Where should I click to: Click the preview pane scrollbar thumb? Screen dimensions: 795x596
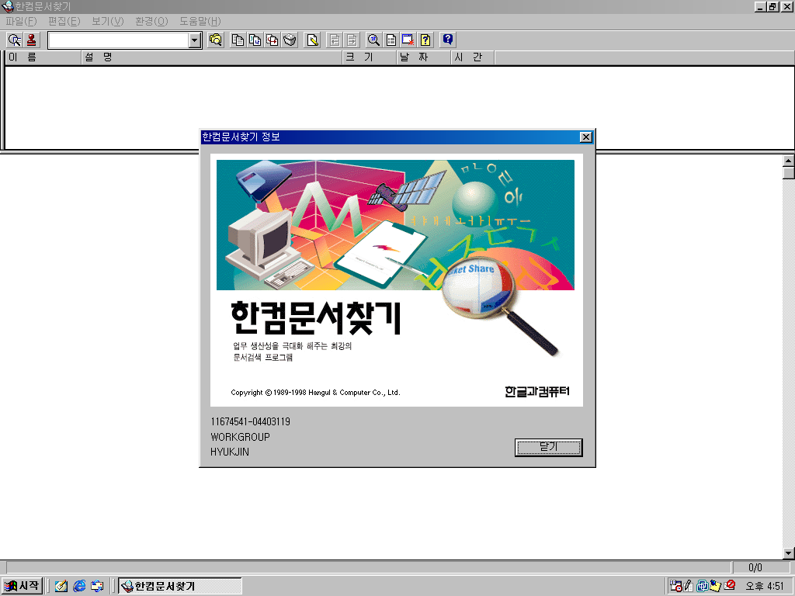tap(789, 173)
